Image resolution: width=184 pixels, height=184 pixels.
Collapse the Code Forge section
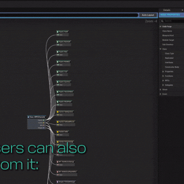[161, 27]
